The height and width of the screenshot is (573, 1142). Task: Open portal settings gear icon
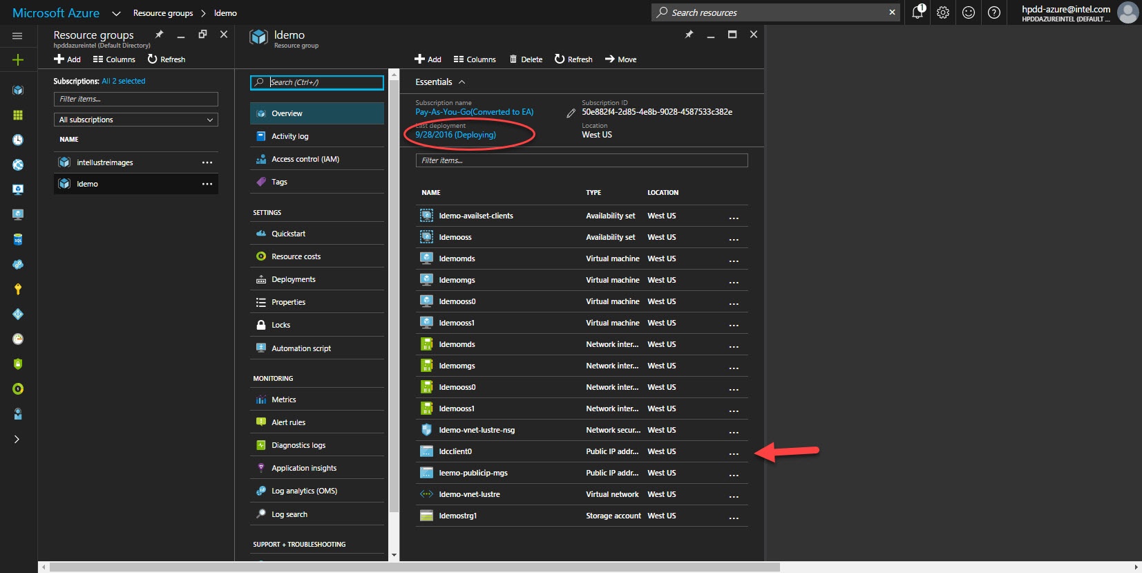tap(943, 12)
